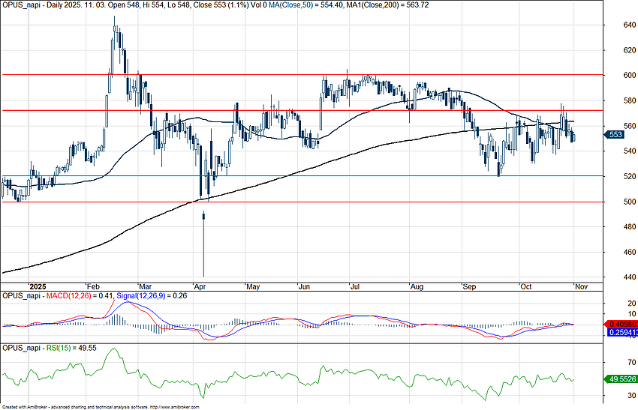
Task: Click the Apr marker on time axis
Action: [200, 286]
